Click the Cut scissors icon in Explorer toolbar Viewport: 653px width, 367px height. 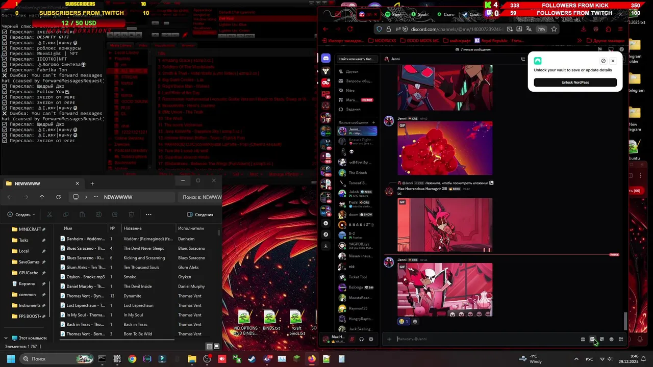[x=49, y=215]
